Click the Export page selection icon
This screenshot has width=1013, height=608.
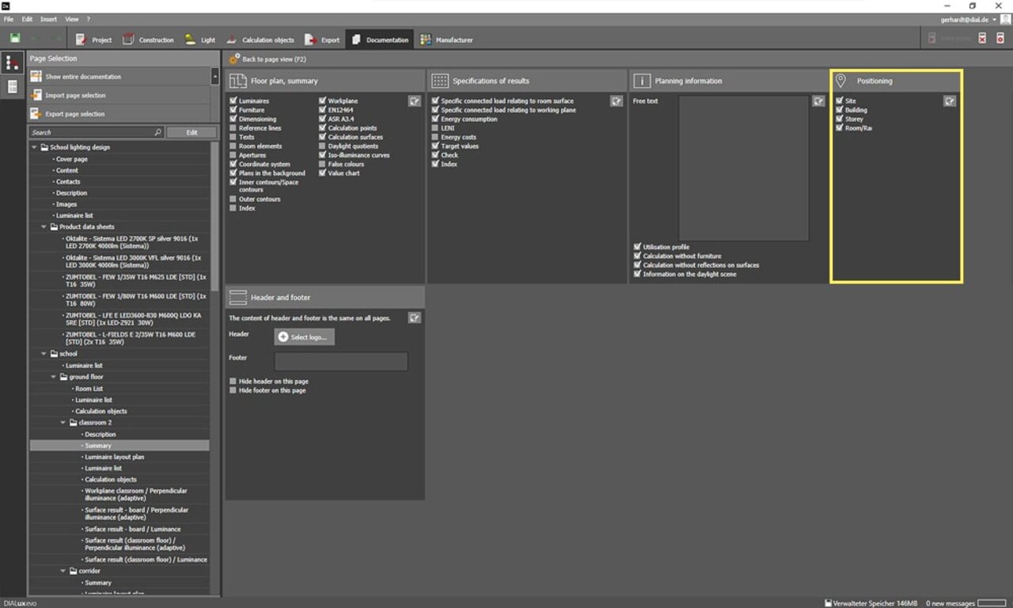tap(36, 114)
